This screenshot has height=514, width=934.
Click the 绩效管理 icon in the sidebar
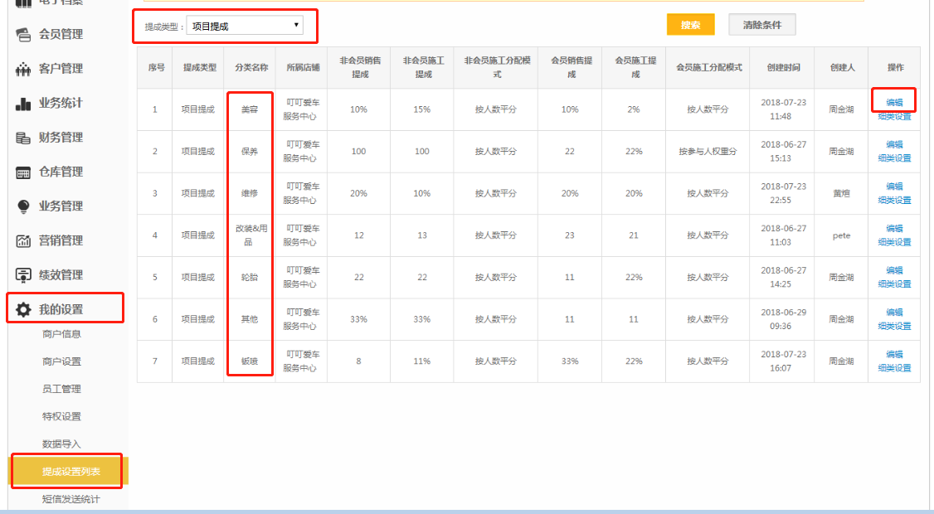pyautogui.click(x=24, y=275)
